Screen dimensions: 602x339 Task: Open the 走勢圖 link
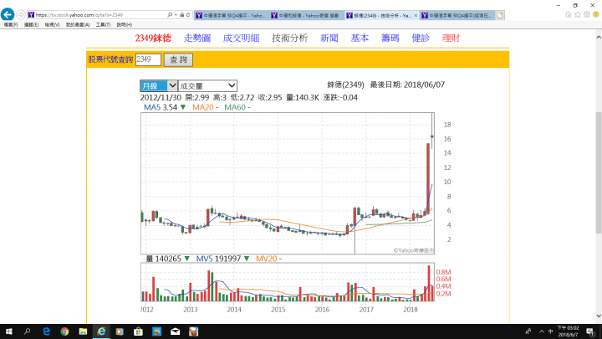click(197, 38)
